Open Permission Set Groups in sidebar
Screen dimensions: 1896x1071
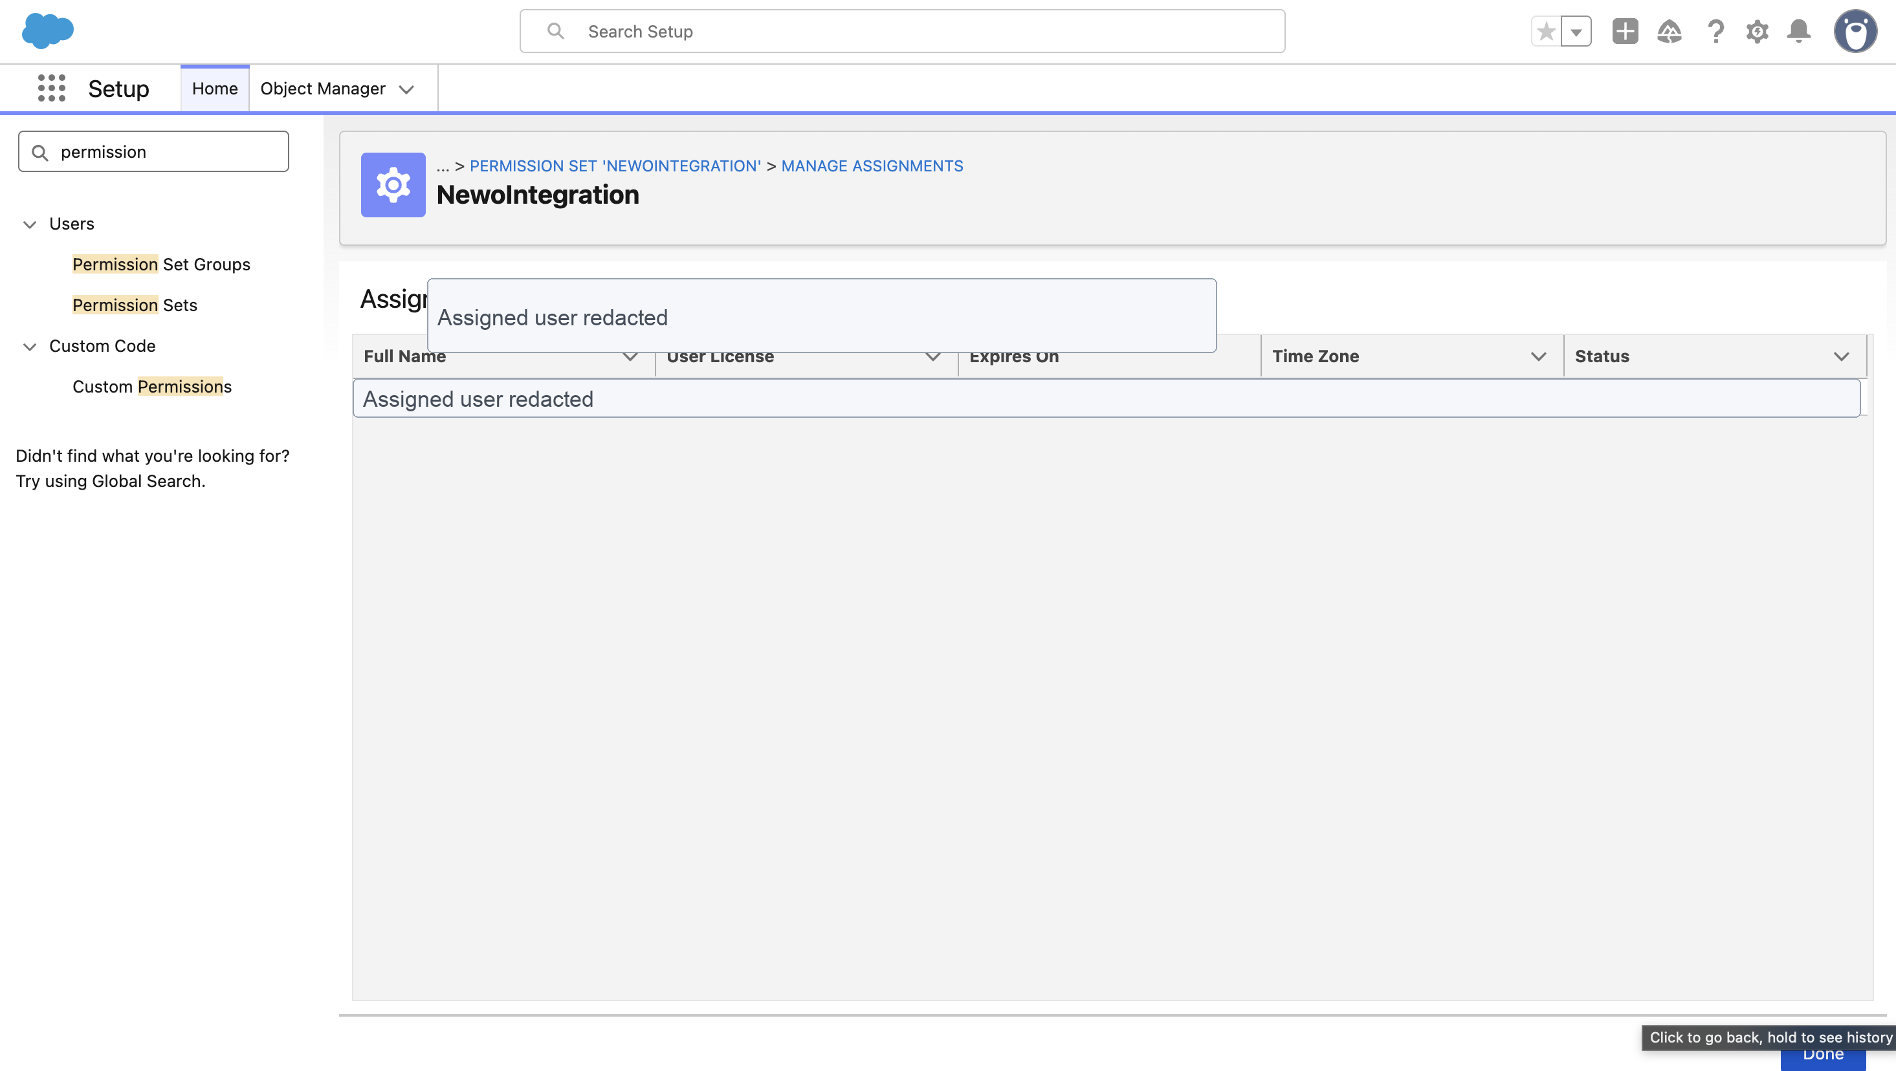161,264
